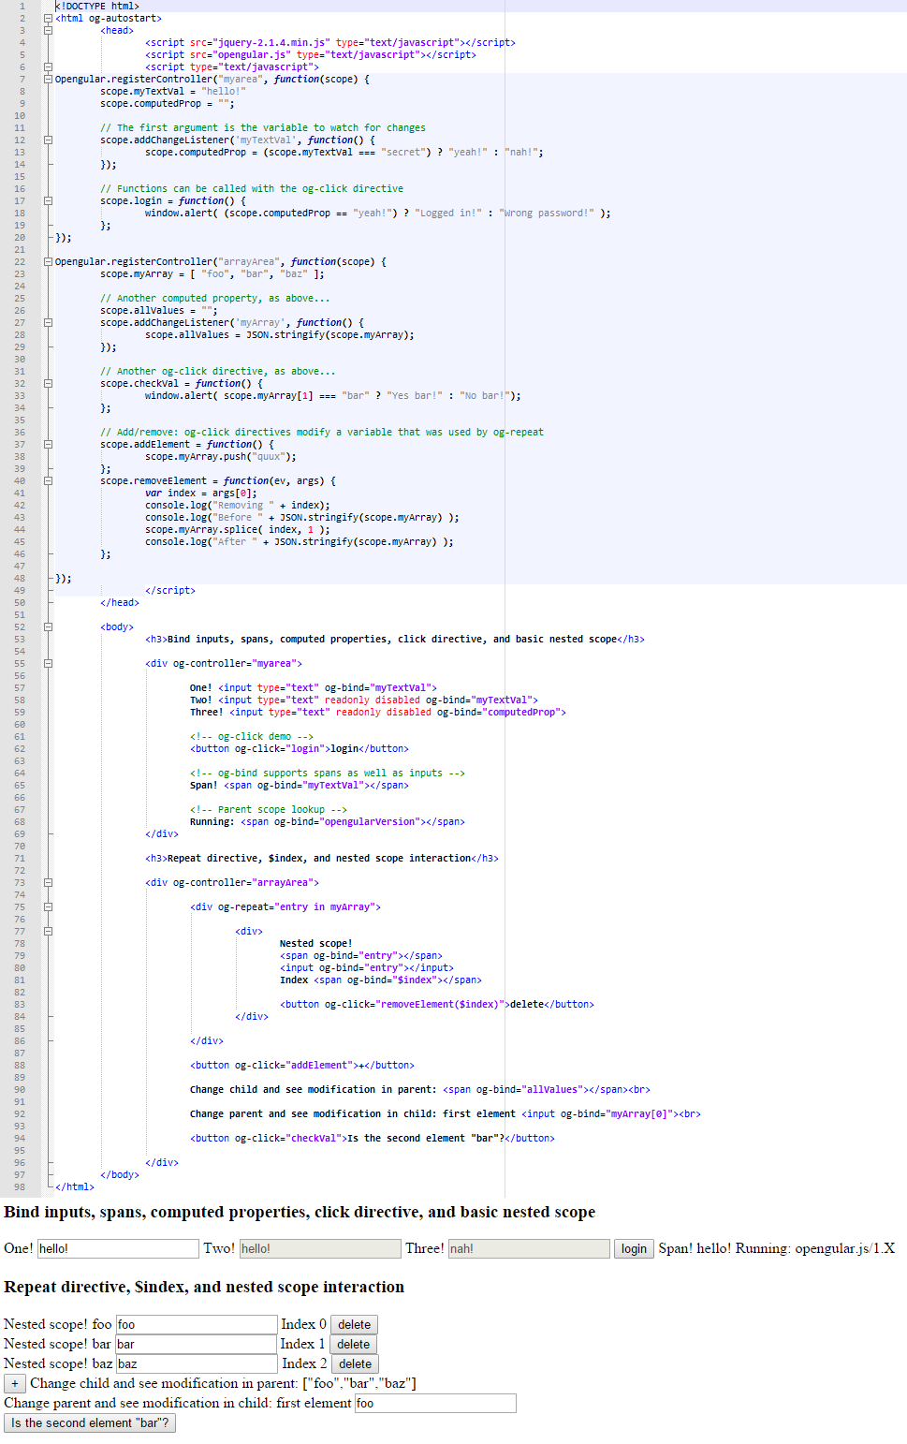Click the allValues output ["foo","bar","baz"]
The image size is (907, 1444).
359,1384
